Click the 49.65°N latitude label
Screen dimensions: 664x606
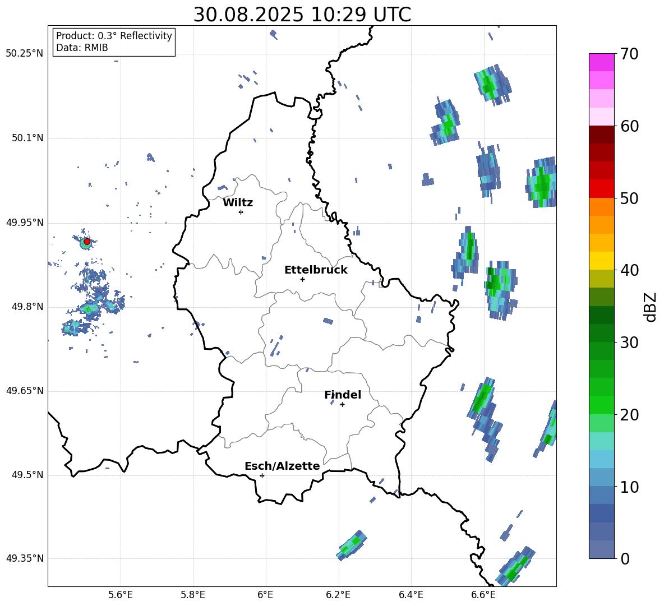[25, 391]
